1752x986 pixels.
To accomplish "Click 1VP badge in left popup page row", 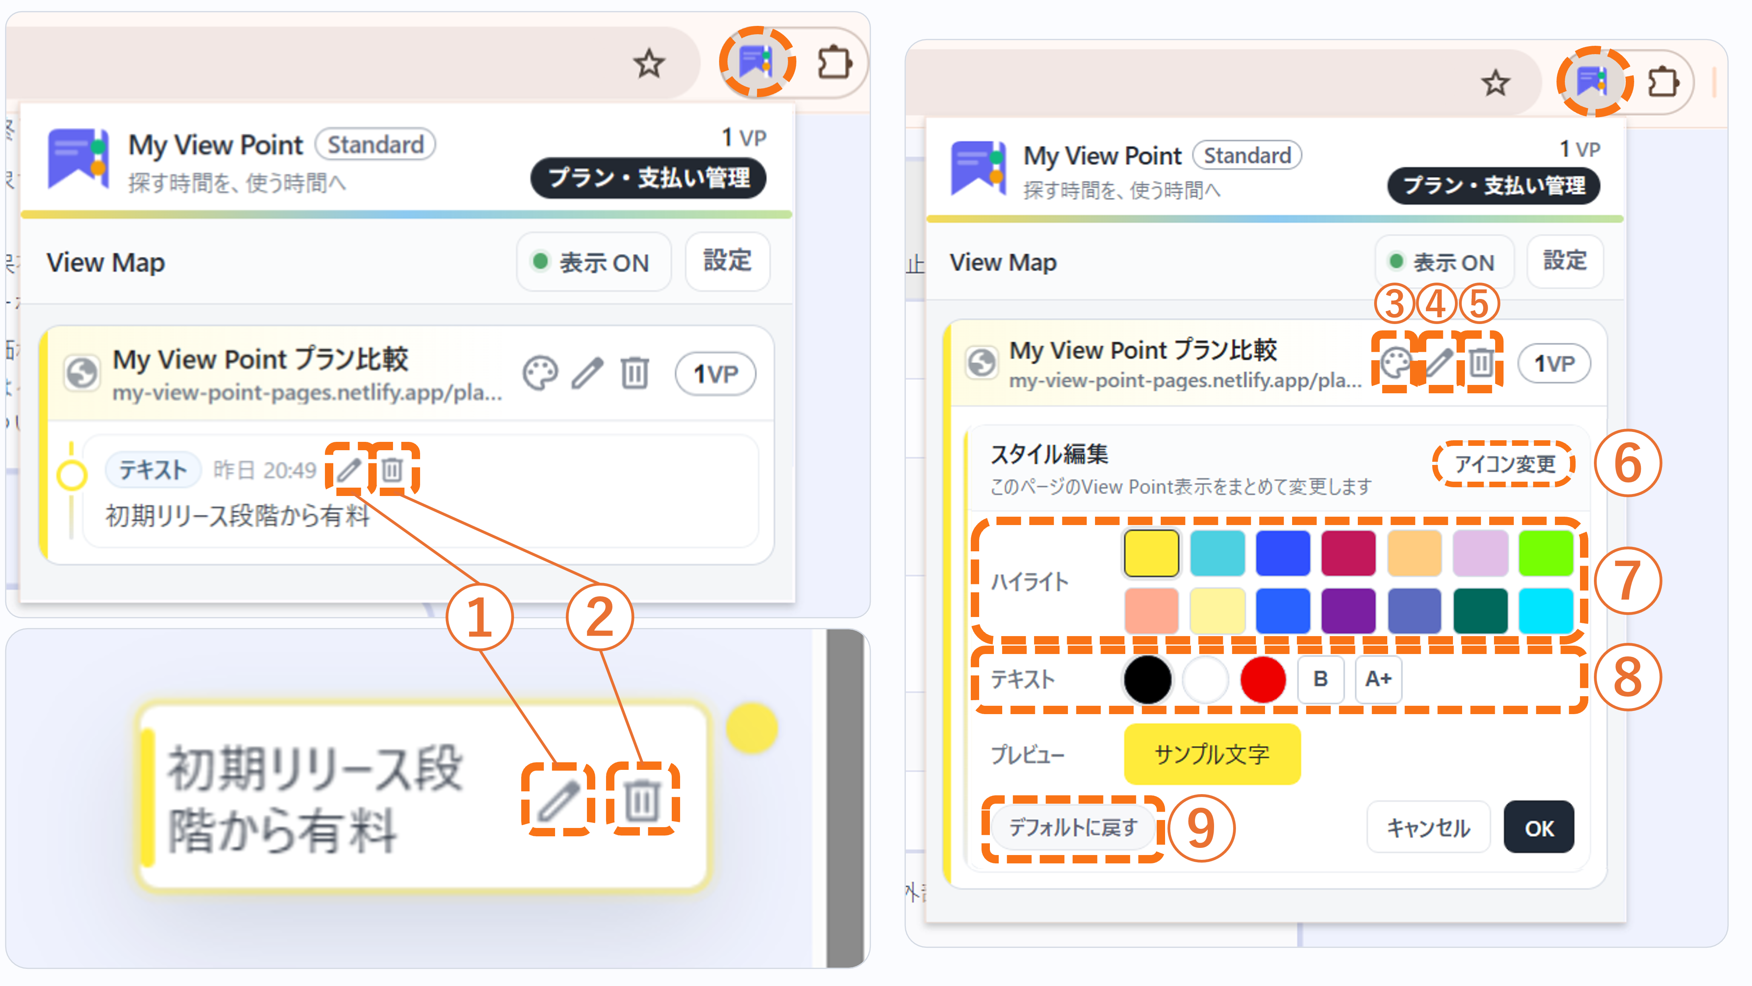I will point(715,373).
